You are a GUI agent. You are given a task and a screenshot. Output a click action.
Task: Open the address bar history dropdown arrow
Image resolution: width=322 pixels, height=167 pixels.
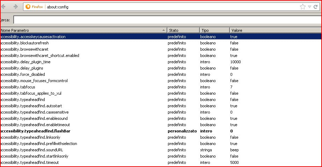tap(309, 7)
